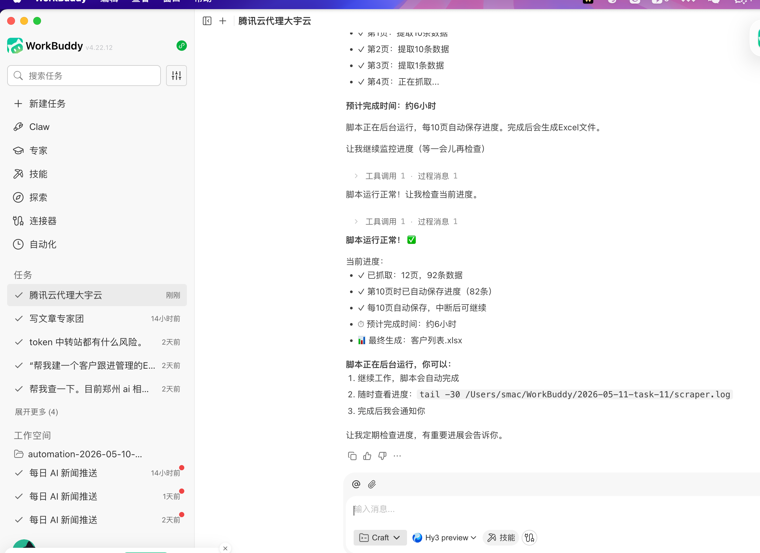Open more actions ellipsis under reply

(398, 456)
